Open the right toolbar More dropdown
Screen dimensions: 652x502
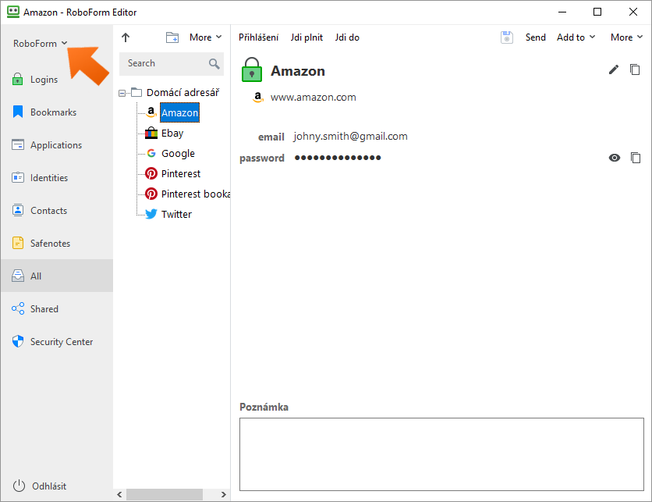pyautogui.click(x=626, y=37)
